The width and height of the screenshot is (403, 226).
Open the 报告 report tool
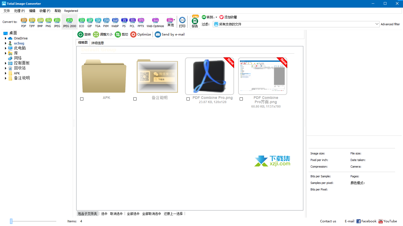point(195,22)
